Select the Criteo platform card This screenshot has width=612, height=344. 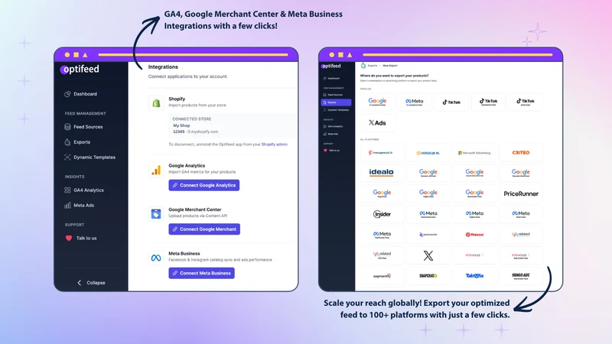[x=521, y=153]
